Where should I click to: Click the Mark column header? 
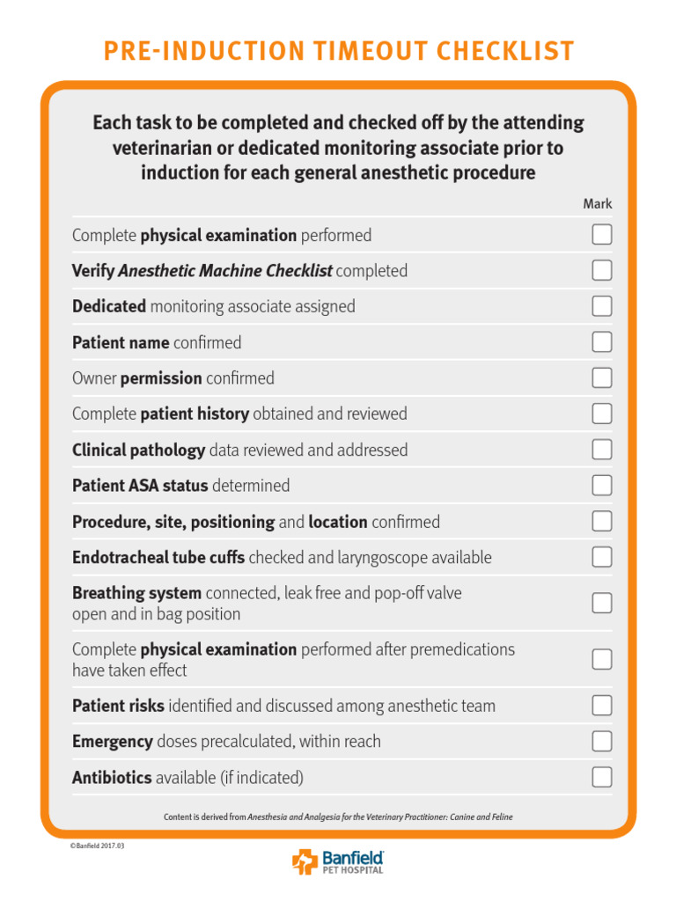[x=598, y=203]
